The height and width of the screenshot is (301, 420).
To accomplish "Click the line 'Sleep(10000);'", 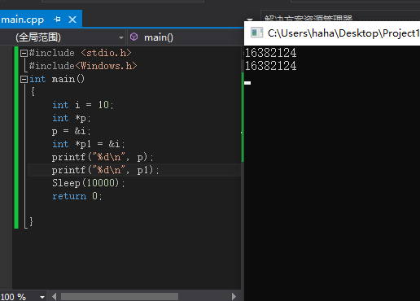I will click(x=89, y=183).
